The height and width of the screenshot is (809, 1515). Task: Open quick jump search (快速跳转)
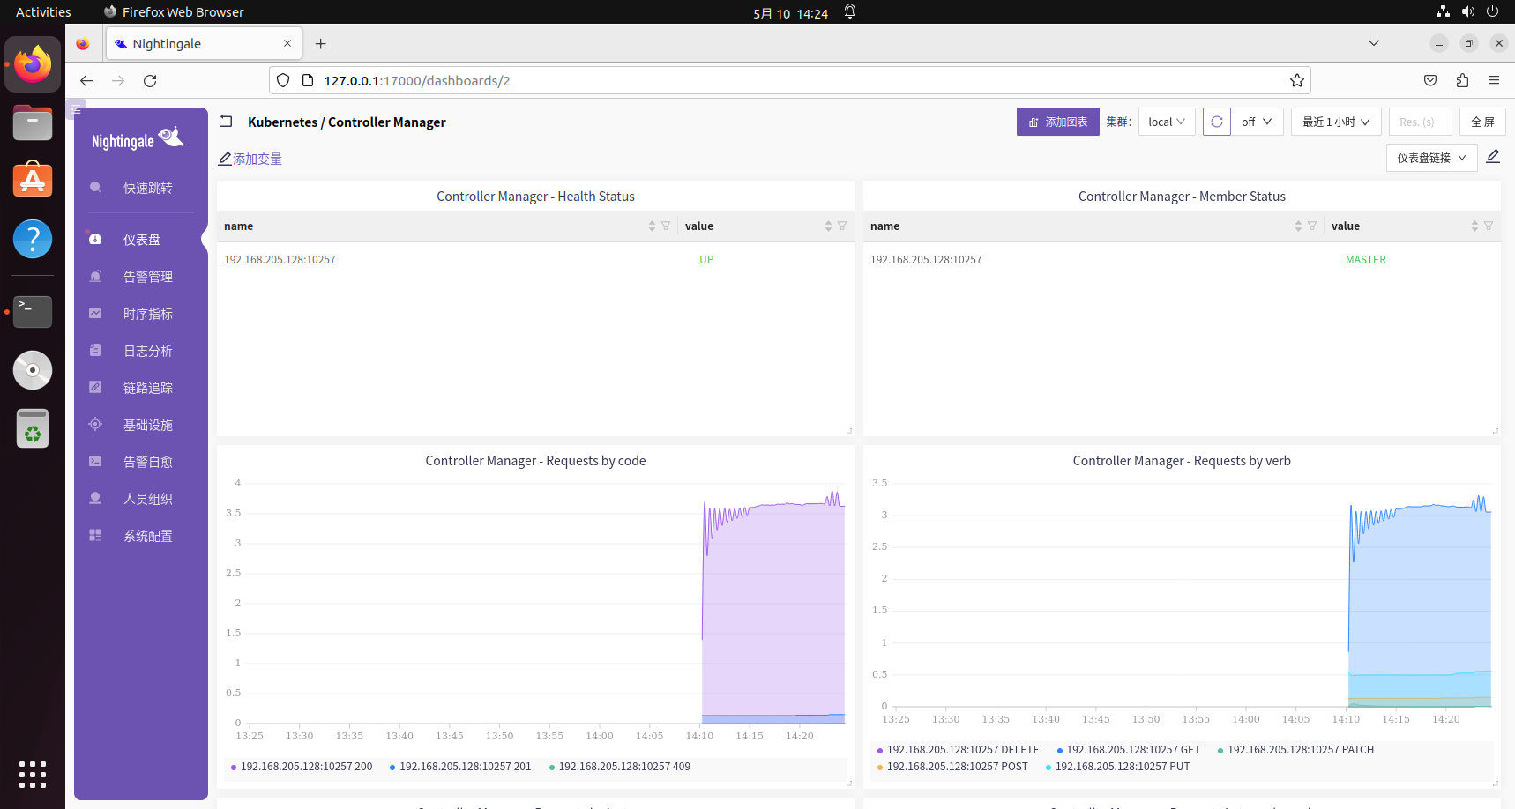(x=147, y=188)
